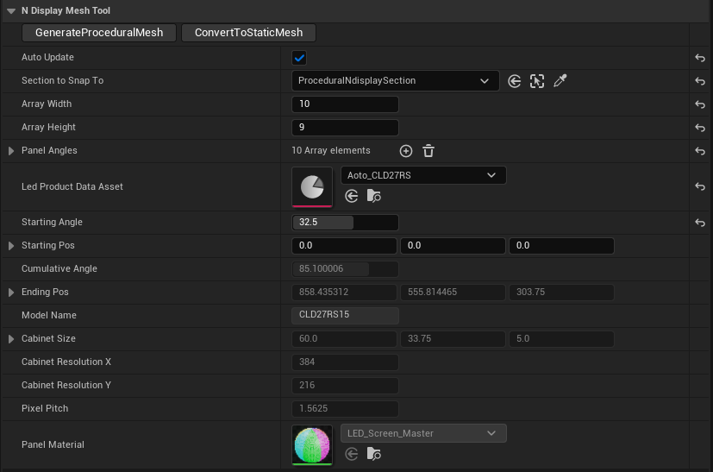Click the third Starting Pos value field
713x472 pixels.
tap(561, 246)
